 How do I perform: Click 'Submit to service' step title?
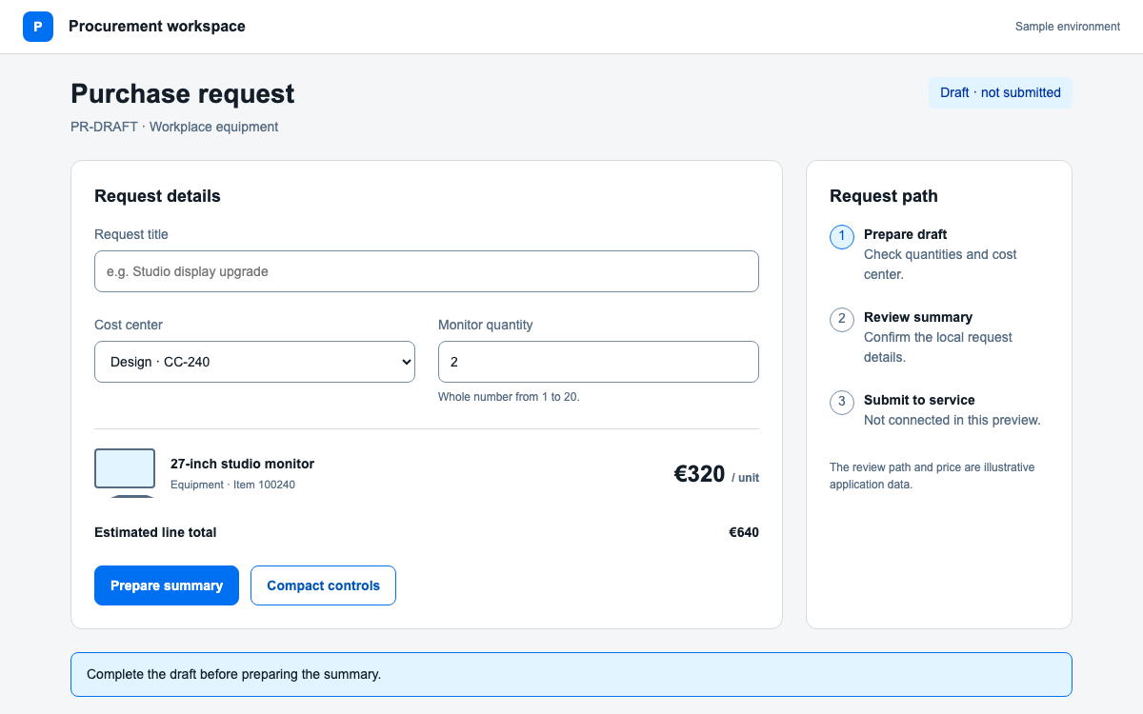click(x=919, y=400)
